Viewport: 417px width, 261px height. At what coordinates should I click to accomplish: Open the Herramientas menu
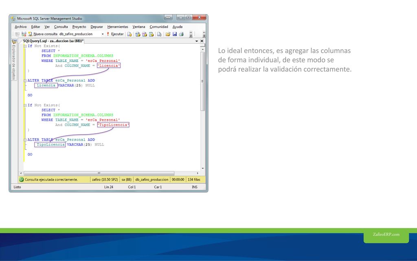(x=118, y=27)
